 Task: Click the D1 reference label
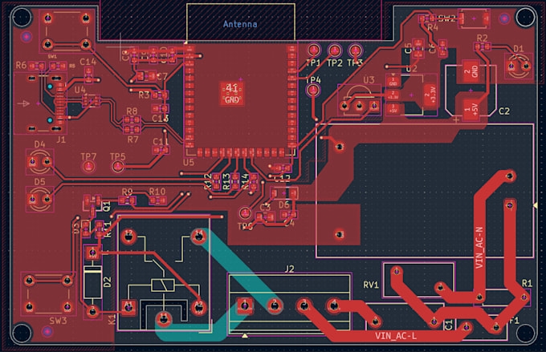point(518,49)
